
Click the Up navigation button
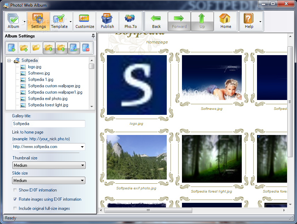click(202, 21)
